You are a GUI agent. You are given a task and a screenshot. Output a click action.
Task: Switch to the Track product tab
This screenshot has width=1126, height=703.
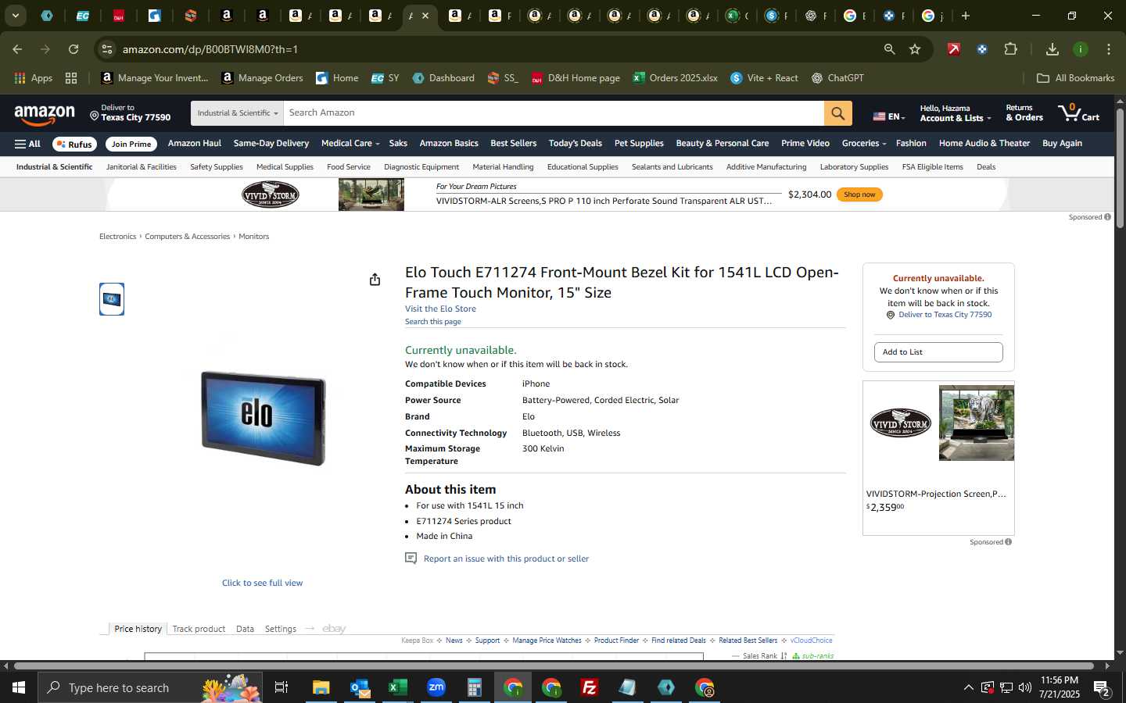coord(199,629)
